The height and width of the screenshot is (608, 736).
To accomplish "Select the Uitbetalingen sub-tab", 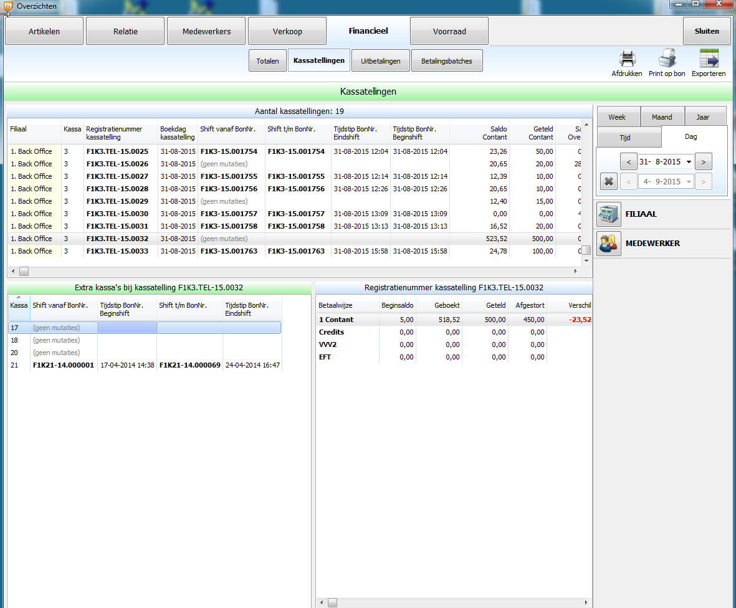I will tap(380, 61).
